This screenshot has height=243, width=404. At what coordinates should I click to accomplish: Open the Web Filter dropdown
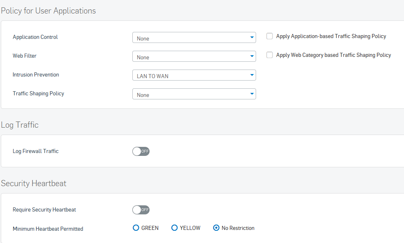point(194,56)
